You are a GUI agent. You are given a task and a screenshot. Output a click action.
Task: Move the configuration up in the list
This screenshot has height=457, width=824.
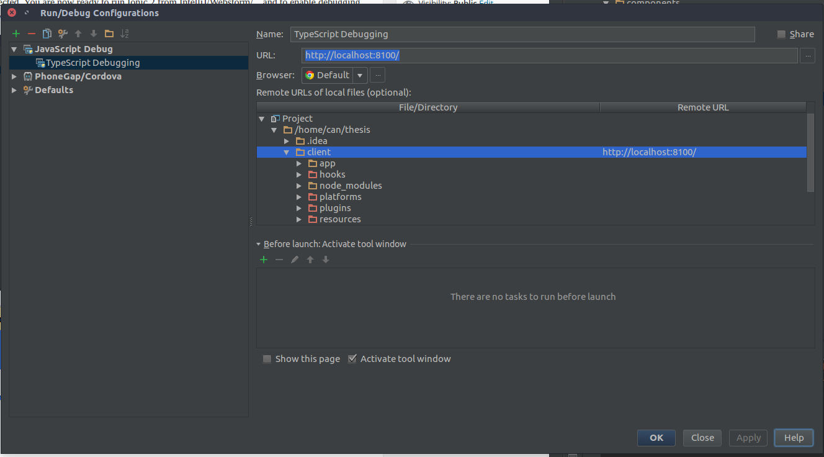click(78, 34)
